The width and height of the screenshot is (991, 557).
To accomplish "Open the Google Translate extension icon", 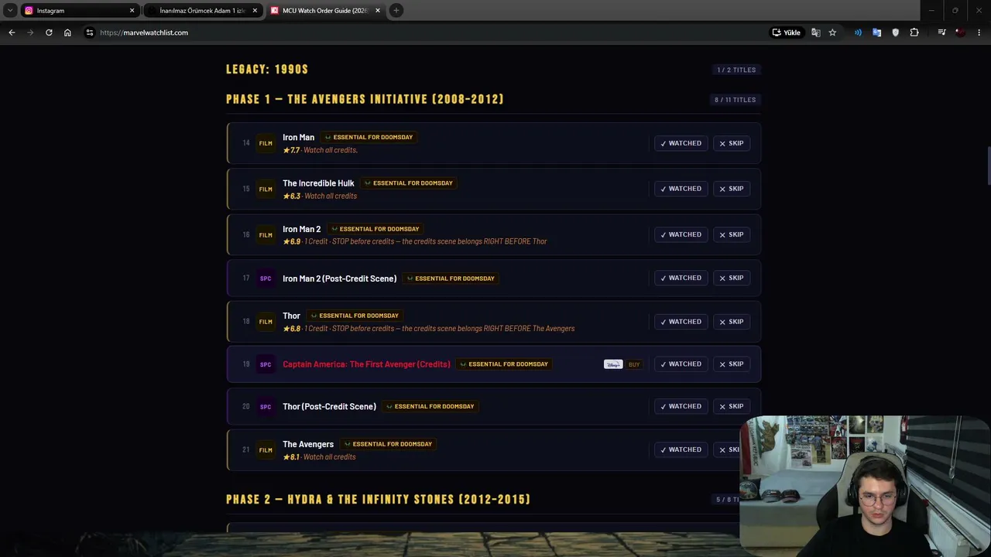I will [x=876, y=32].
